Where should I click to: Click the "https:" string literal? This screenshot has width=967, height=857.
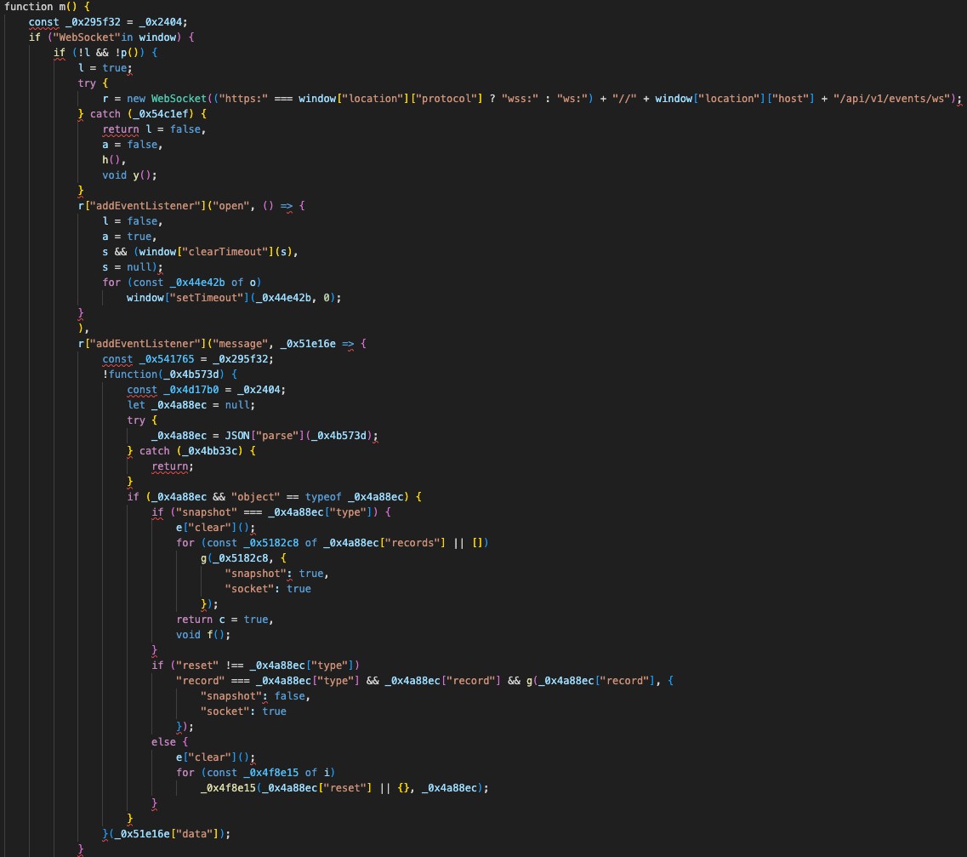(243, 99)
